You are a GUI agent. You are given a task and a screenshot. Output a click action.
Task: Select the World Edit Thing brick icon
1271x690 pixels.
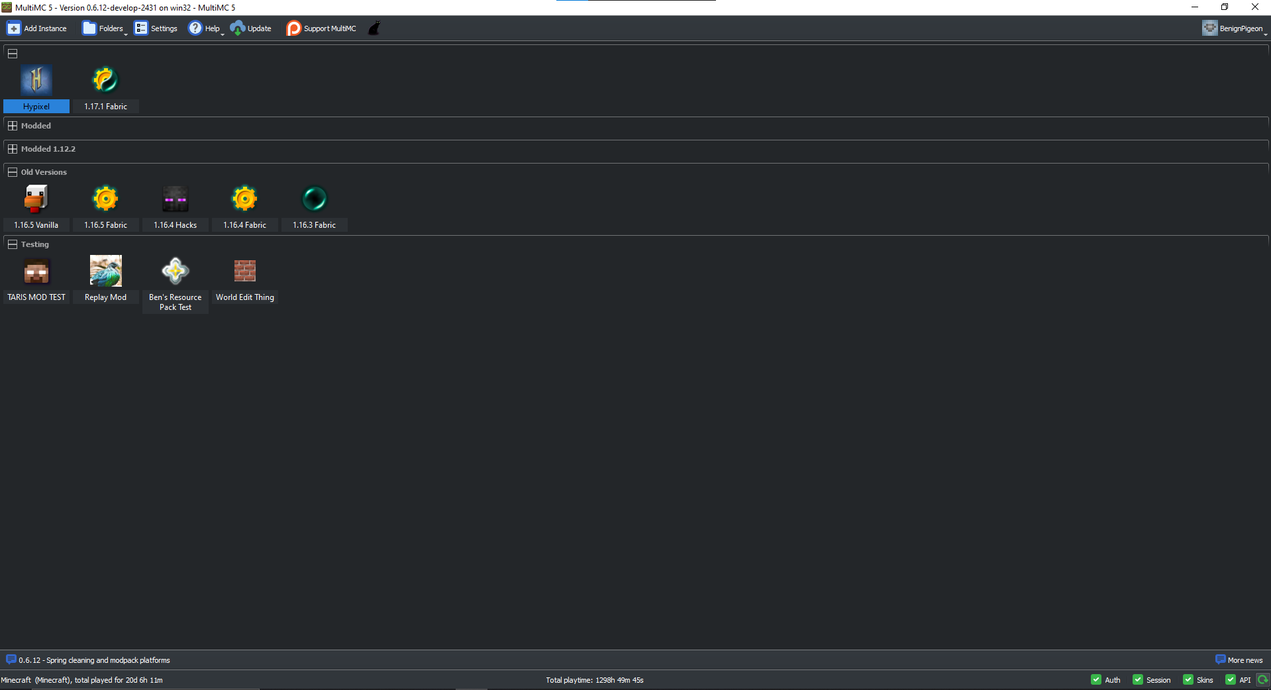245,271
